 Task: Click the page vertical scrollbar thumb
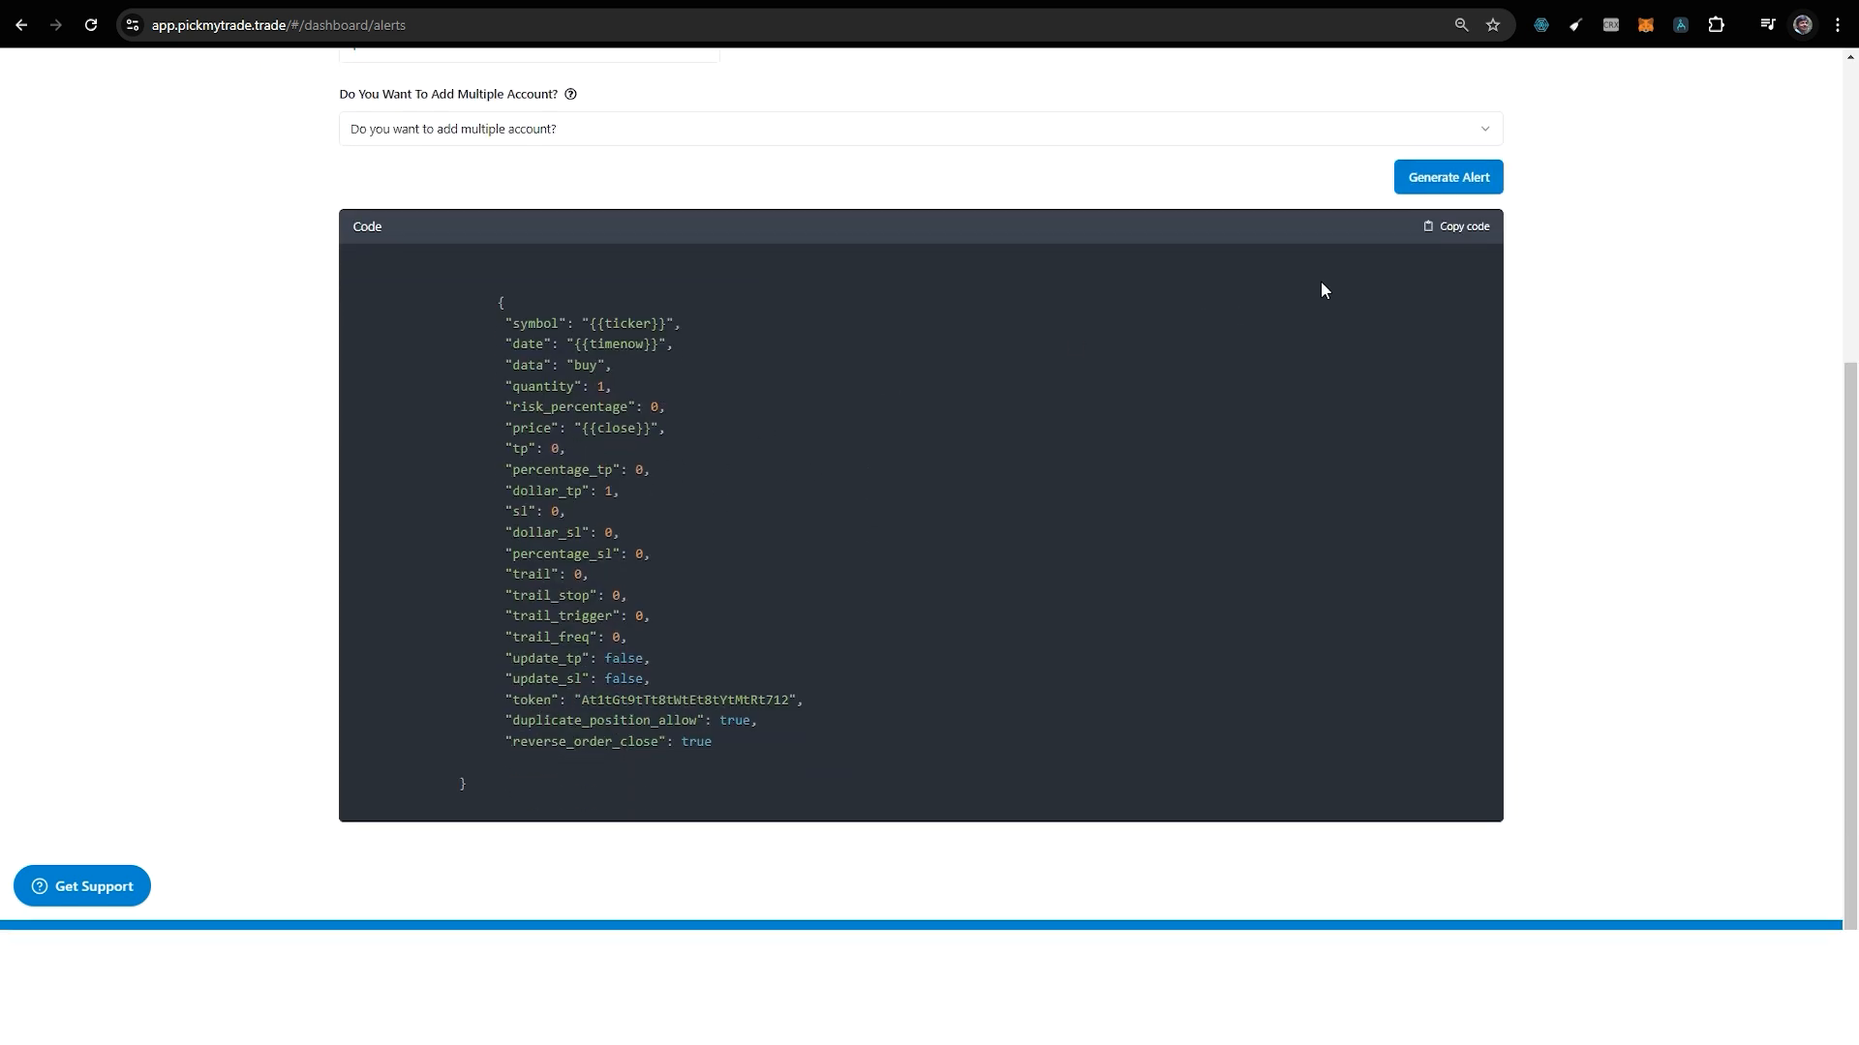pyautogui.click(x=1850, y=645)
